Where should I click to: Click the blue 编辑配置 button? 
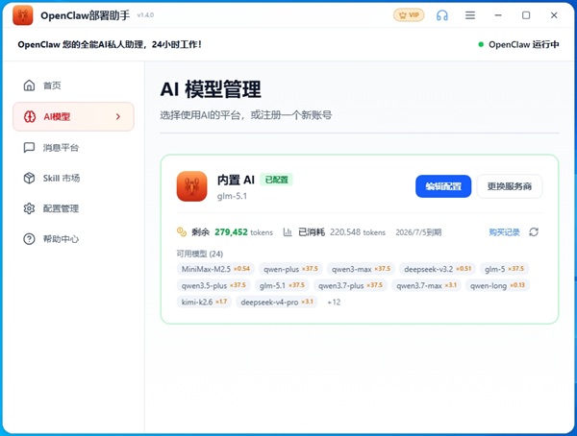click(x=443, y=186)
